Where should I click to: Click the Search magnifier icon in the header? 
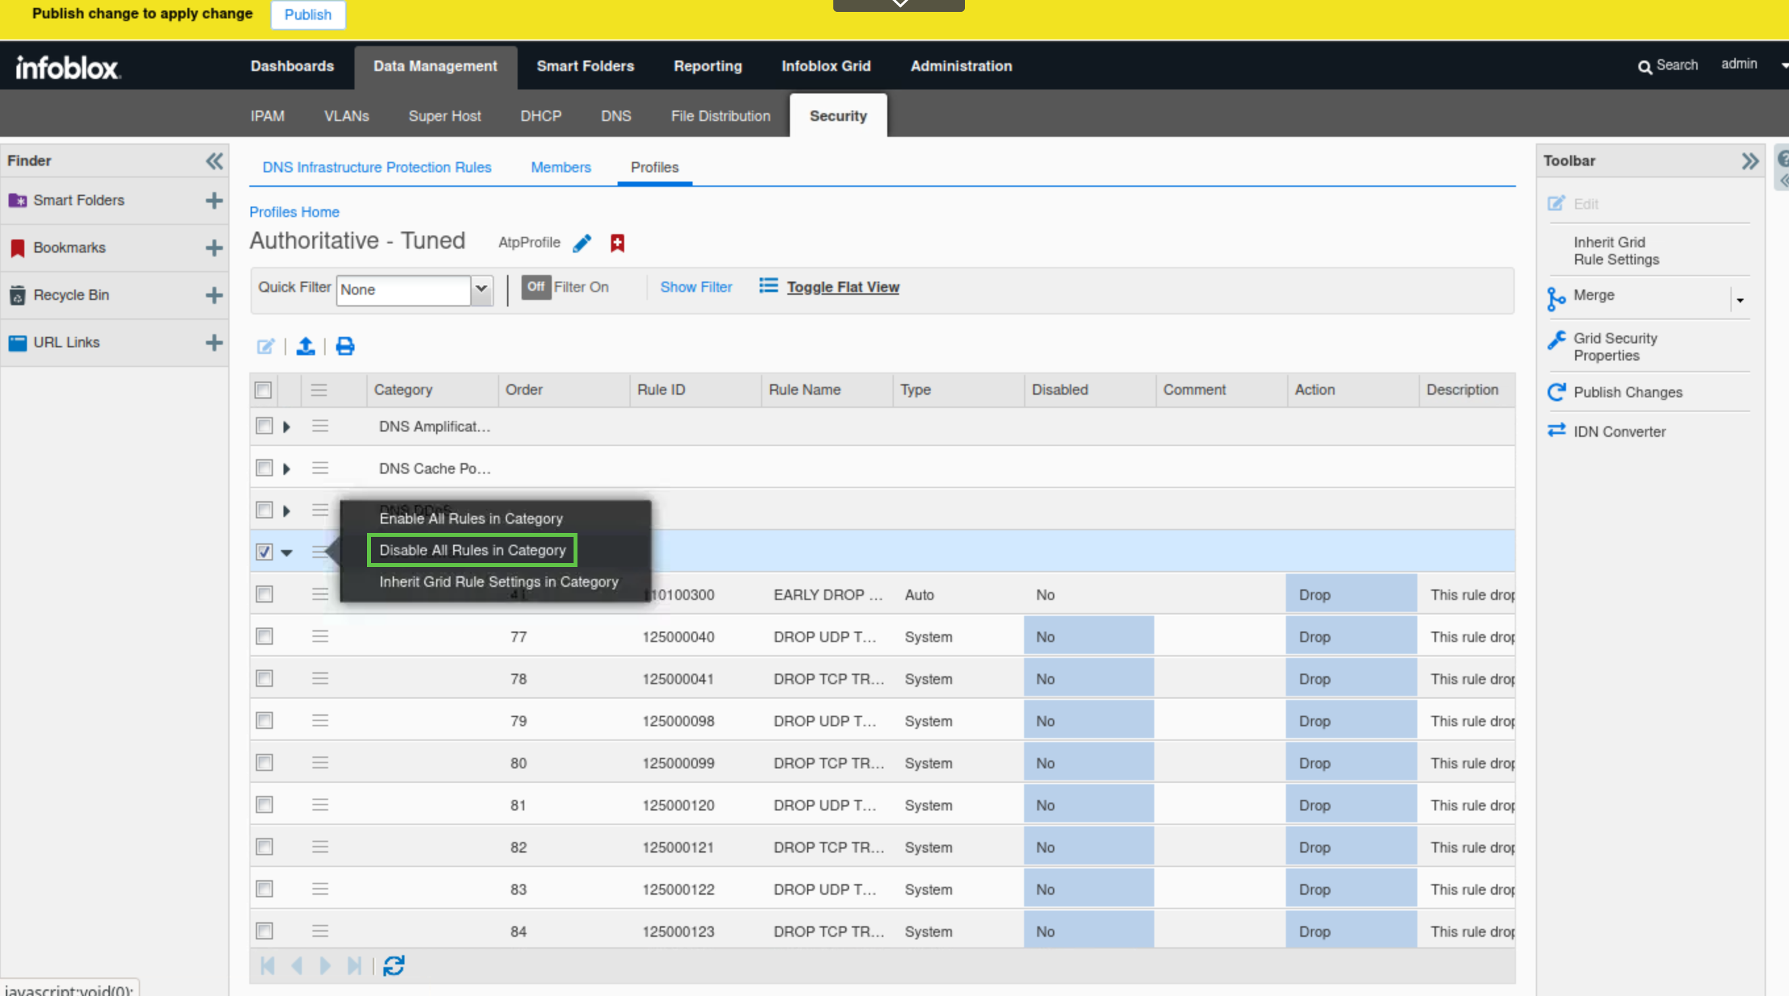pyautogui.click(x=1644, y=66)
